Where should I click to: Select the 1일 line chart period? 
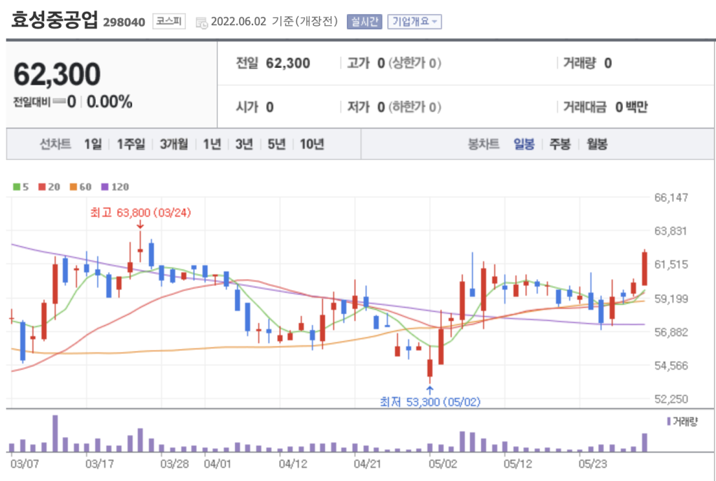(x=92, y=145)
